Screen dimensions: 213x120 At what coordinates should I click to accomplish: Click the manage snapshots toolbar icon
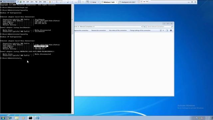click(68, 2)
